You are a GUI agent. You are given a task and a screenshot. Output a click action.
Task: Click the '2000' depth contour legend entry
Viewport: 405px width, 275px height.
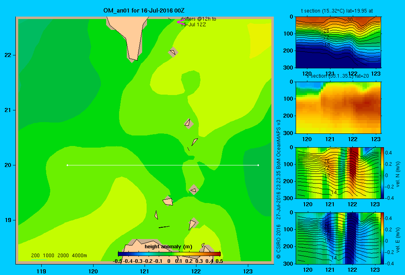coord(63,256)
